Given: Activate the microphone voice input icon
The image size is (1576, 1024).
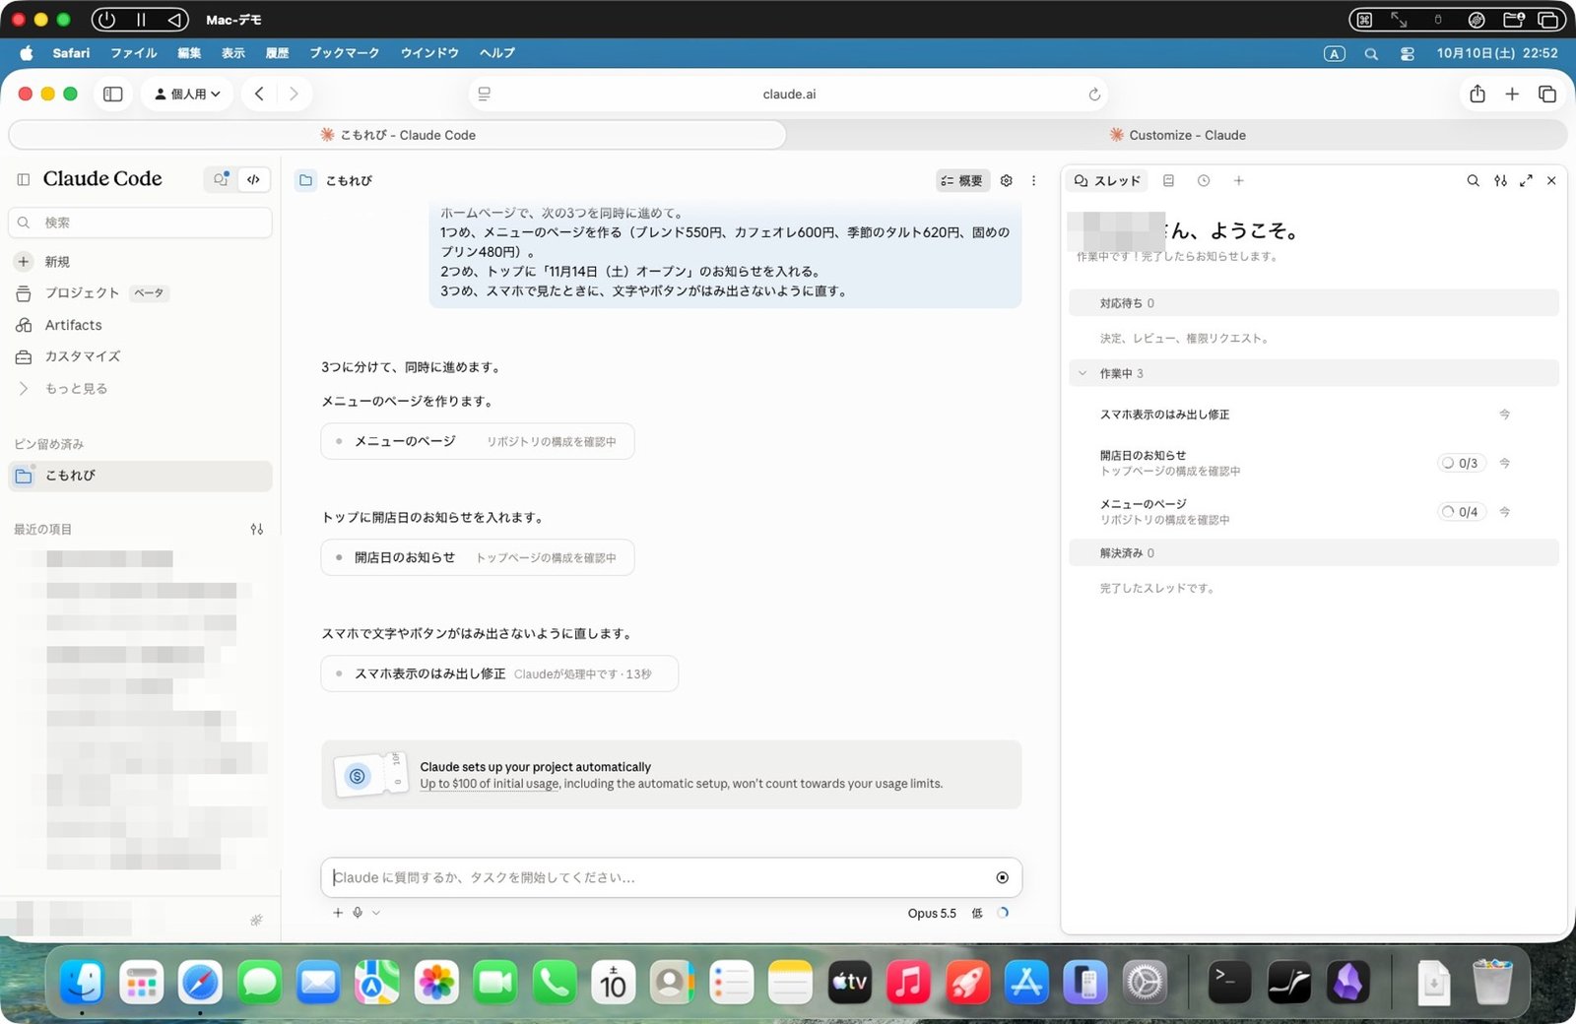Looking at the screenshot, I should pos(358,913).
